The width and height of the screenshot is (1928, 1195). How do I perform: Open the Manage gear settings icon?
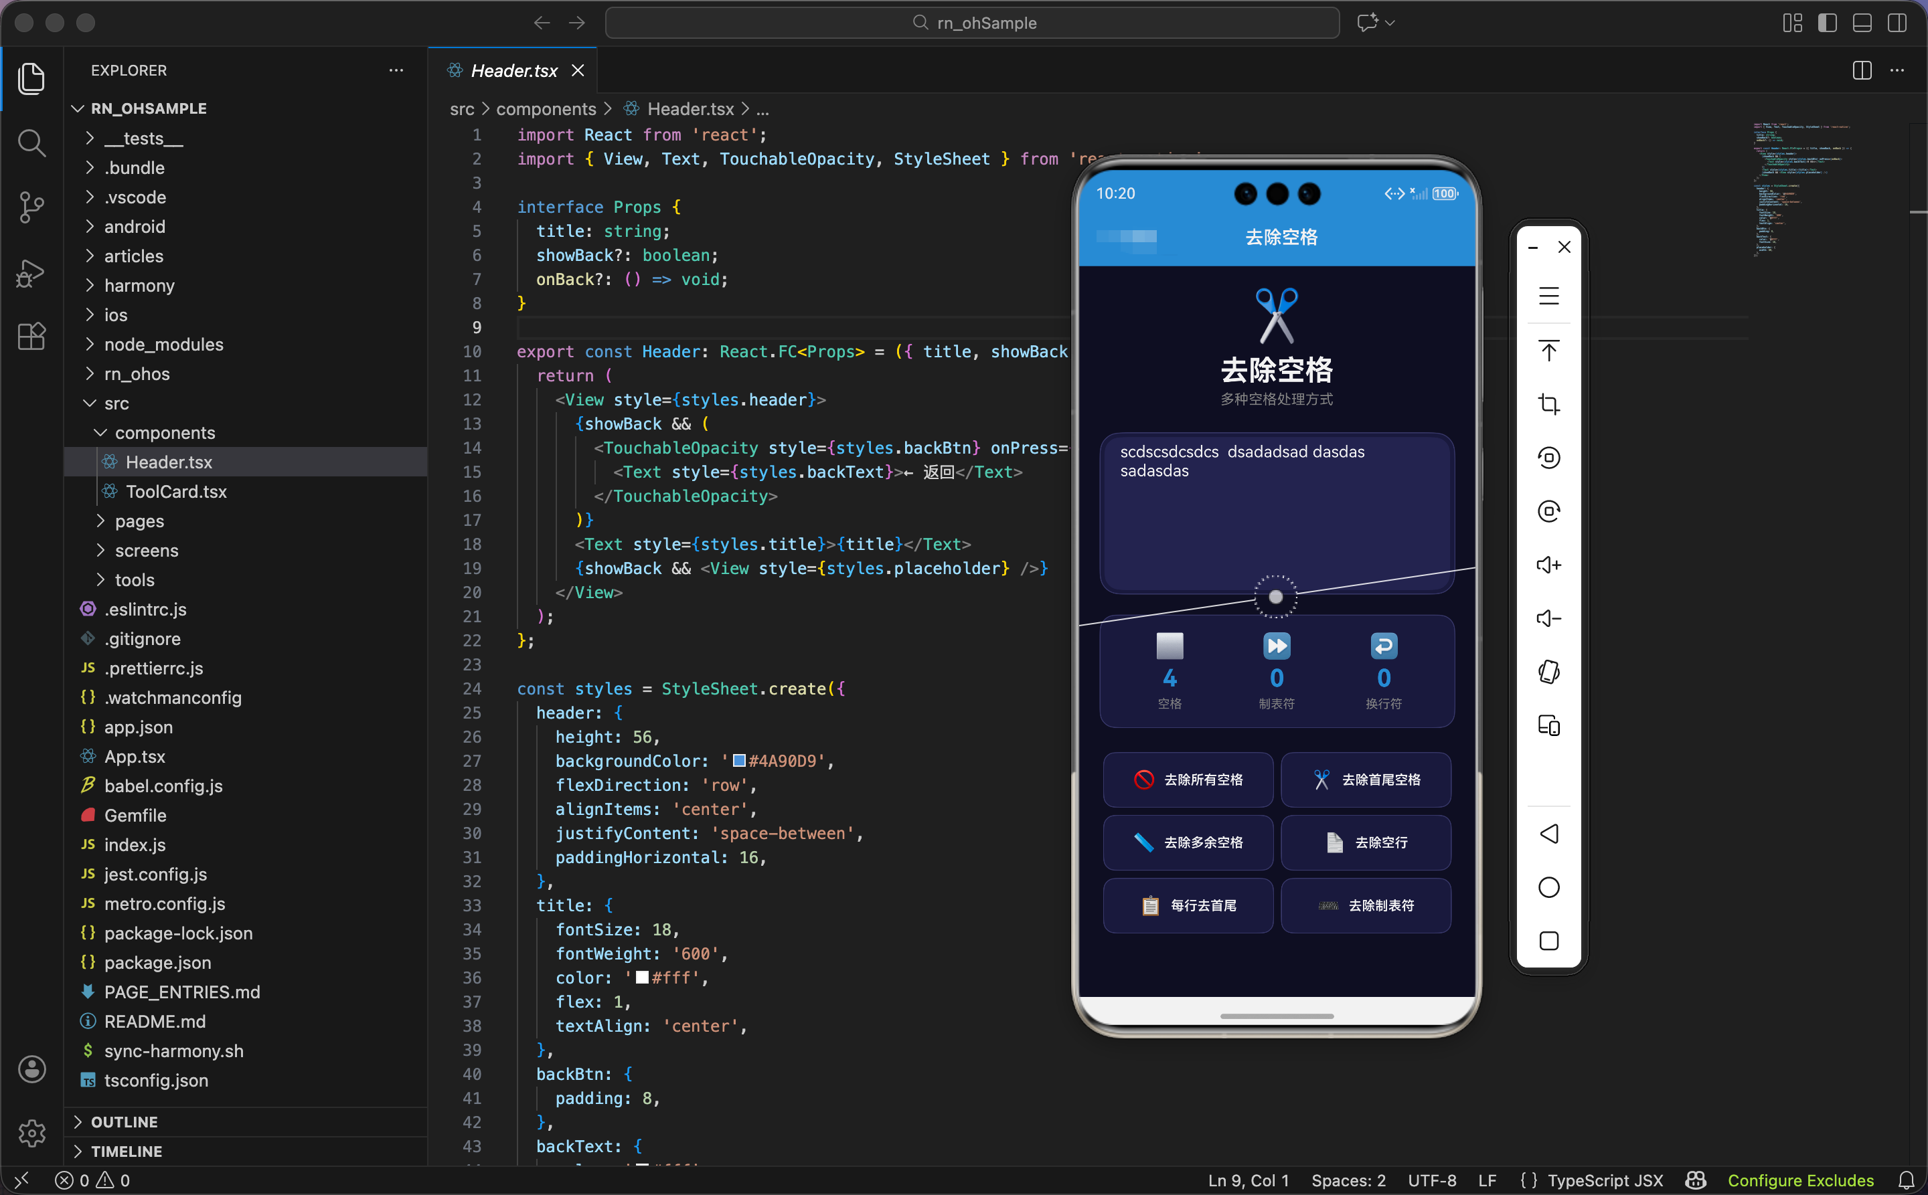point(31,1133)
